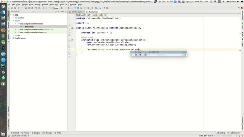Collapse the first com.example.countdowntimer package arrow
This screenshot has width=244, height=137.
click(16, 24)
